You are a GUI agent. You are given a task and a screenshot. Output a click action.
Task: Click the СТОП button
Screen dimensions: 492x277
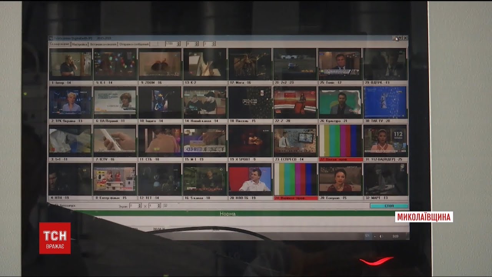(389, 206)
